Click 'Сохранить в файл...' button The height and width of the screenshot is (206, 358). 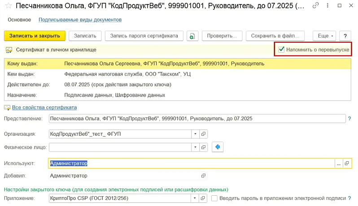coord(275,36)
